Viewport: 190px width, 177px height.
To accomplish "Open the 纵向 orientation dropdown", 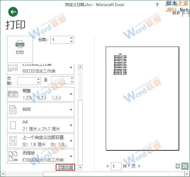I will tap(41, 110).
